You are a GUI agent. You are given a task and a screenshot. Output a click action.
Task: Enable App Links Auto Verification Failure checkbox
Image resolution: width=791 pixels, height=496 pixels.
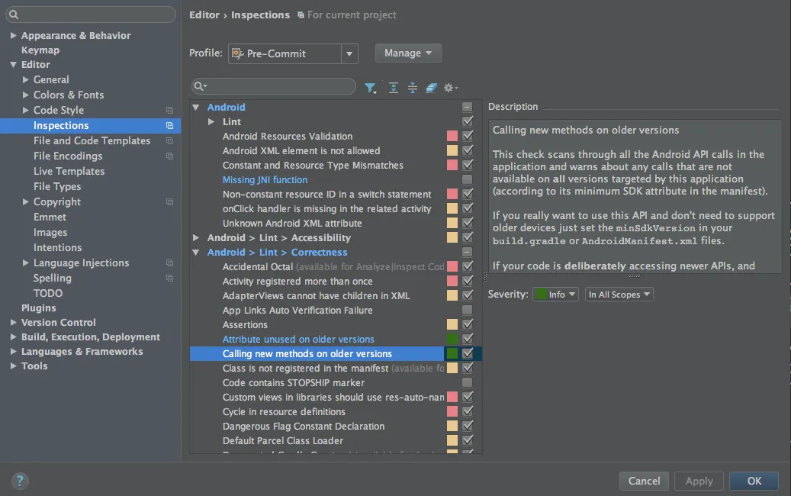[468, 310]
